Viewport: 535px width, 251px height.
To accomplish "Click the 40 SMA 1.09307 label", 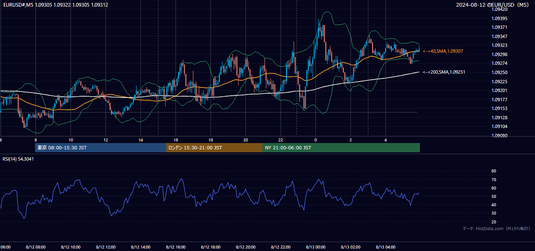I will 443,51.
